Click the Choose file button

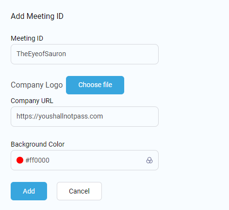95,85
